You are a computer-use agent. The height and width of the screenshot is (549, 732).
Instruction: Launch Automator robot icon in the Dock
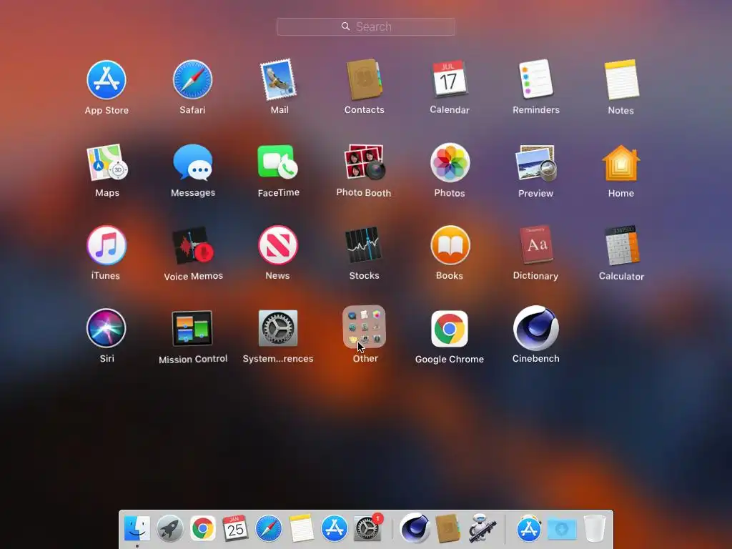click(x=481, y=528)
